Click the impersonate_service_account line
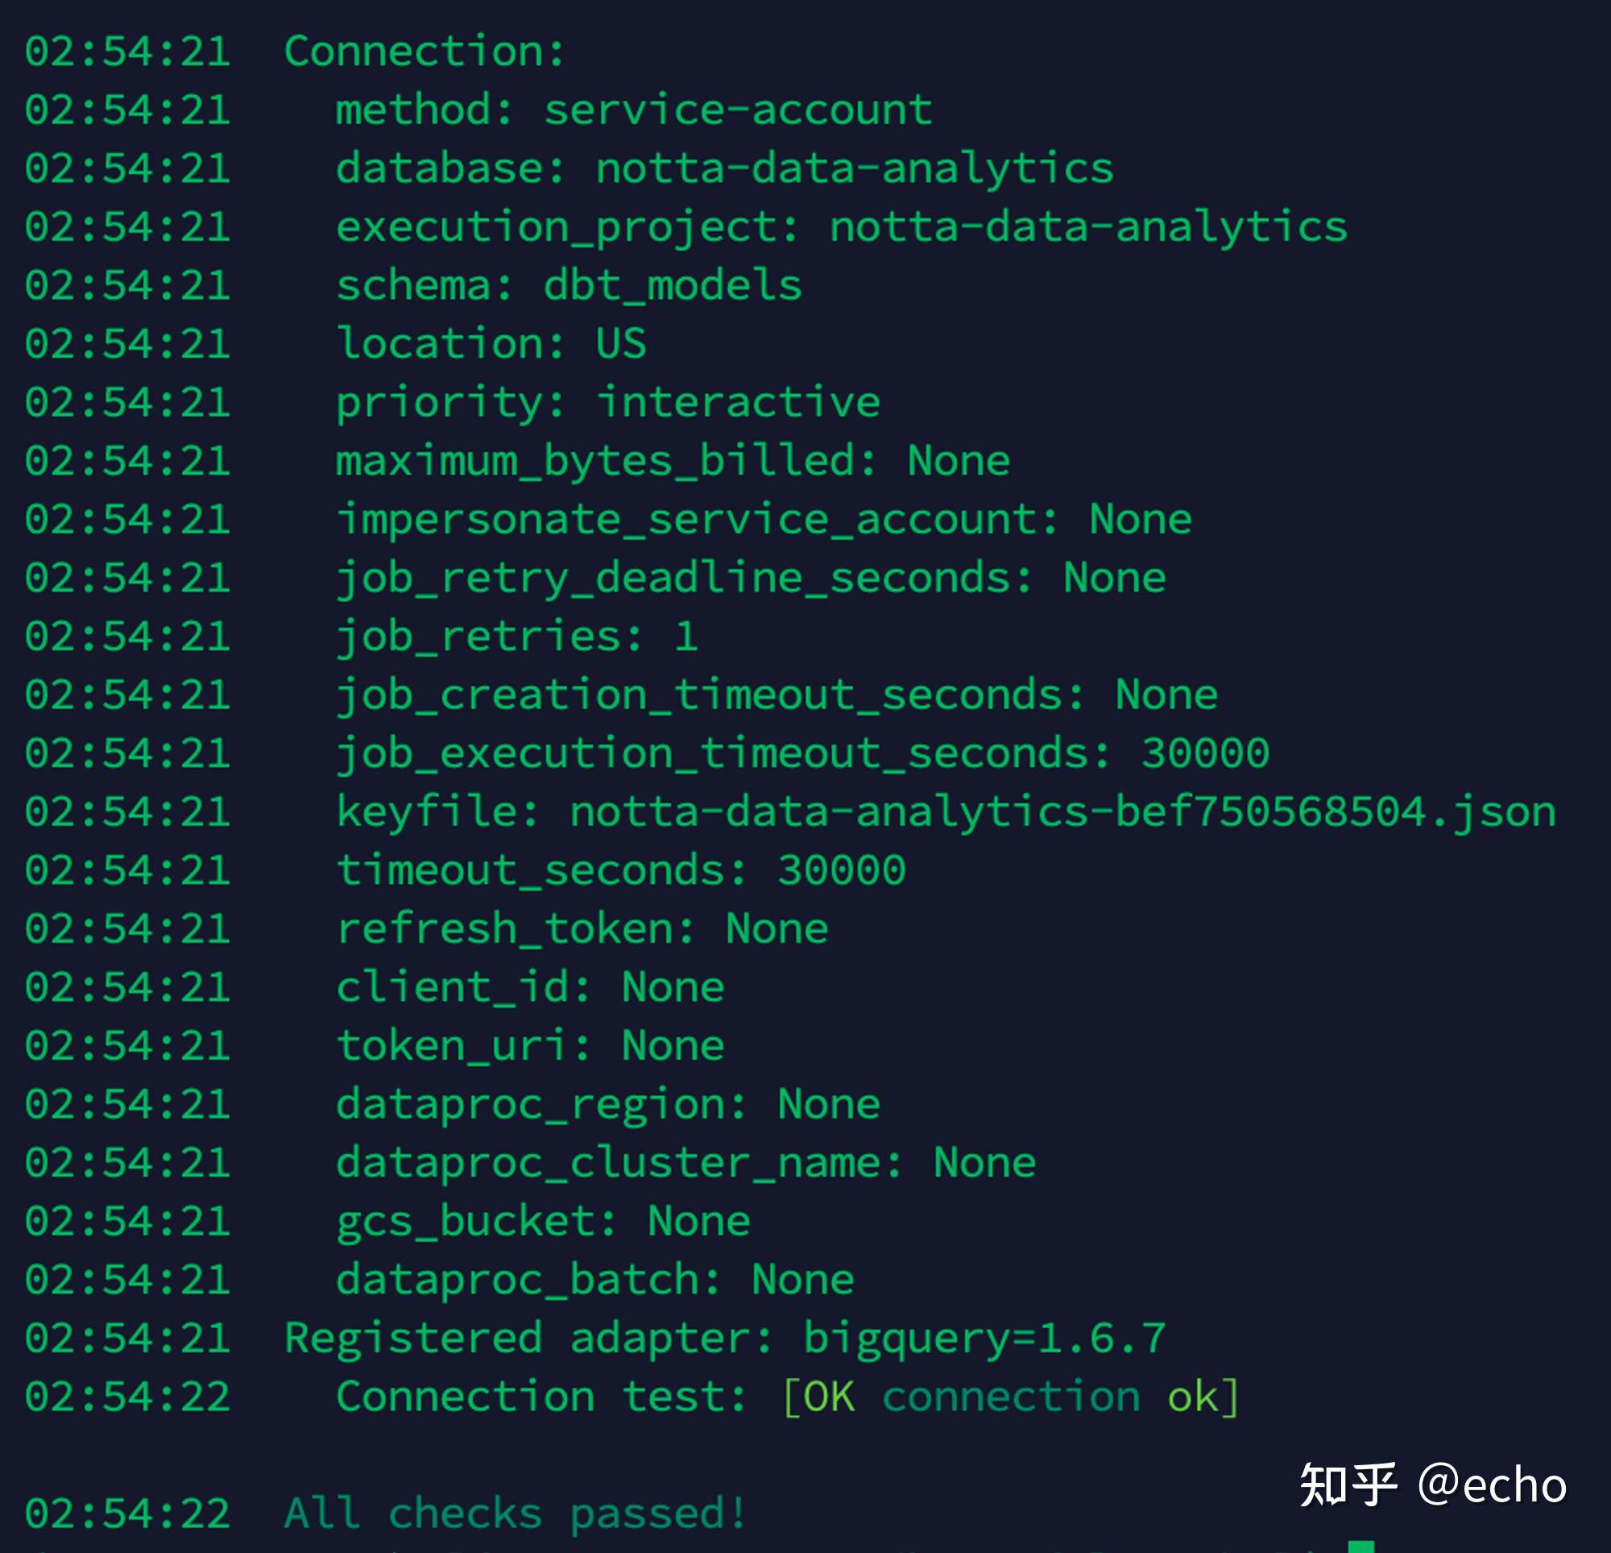Screen dimensions: 1611x1553 pos(764,519)
